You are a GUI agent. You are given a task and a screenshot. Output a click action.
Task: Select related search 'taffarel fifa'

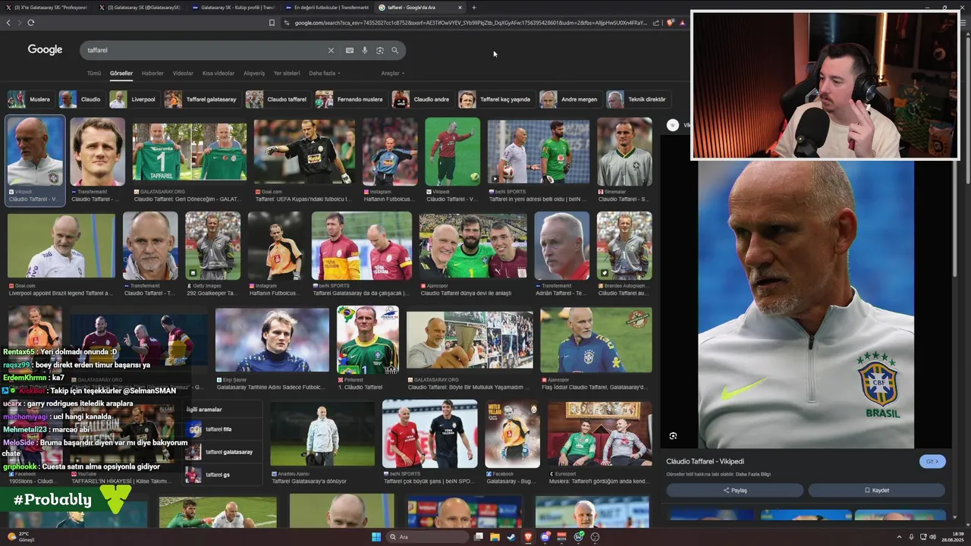pyautogui.click(x=223, y=429)
